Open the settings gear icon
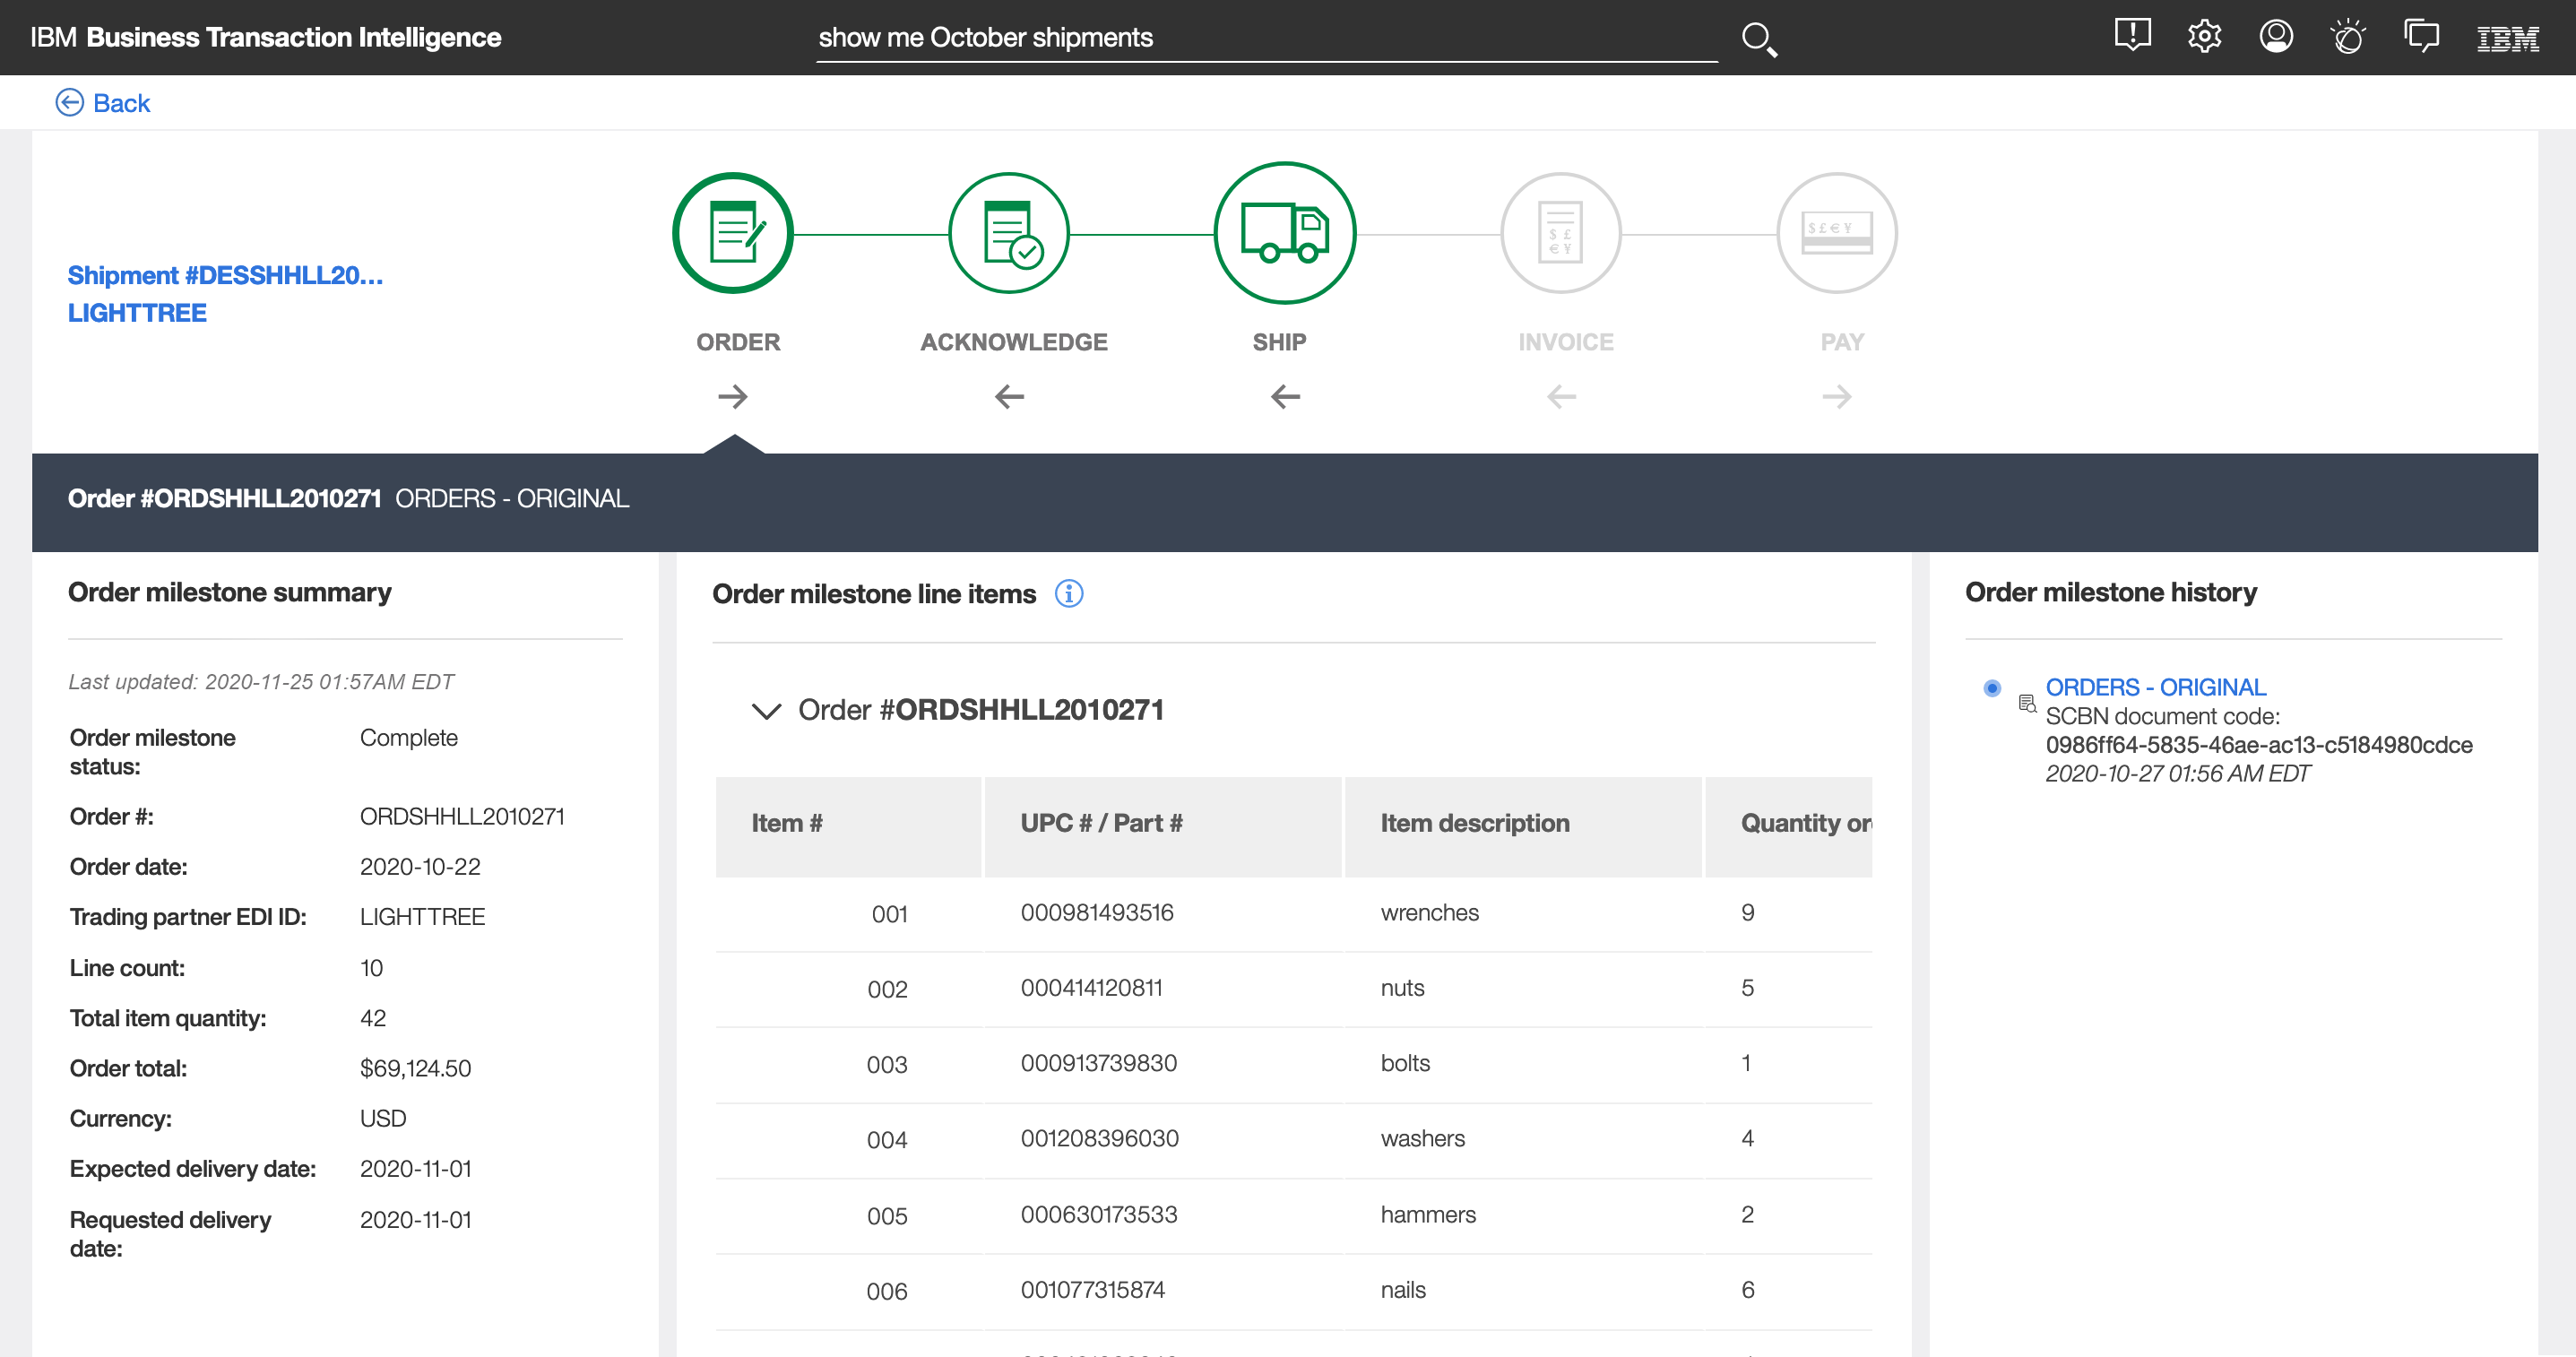This screenshot has width=2576, height=1357. coord(2204,37)
